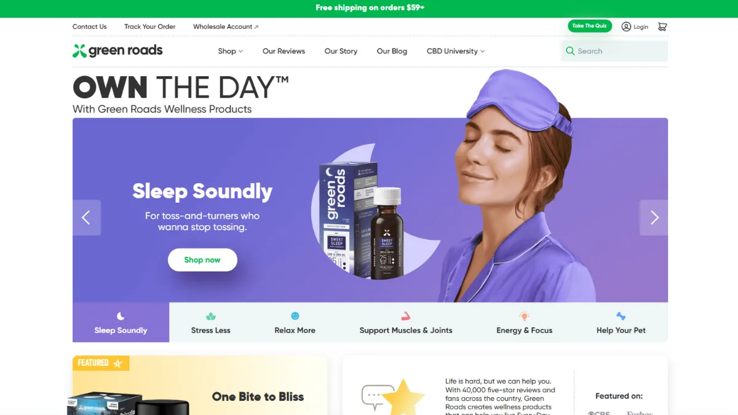
Task: Advance to next slide arrow
Action: (x=654, y=218)
